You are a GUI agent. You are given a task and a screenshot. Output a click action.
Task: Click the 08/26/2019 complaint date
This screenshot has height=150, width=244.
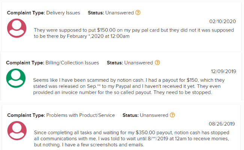222,124
